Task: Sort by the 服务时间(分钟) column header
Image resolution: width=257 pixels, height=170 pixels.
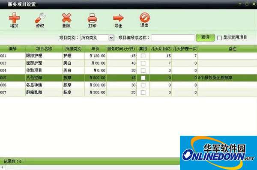Action: click(x=121, y=49)
